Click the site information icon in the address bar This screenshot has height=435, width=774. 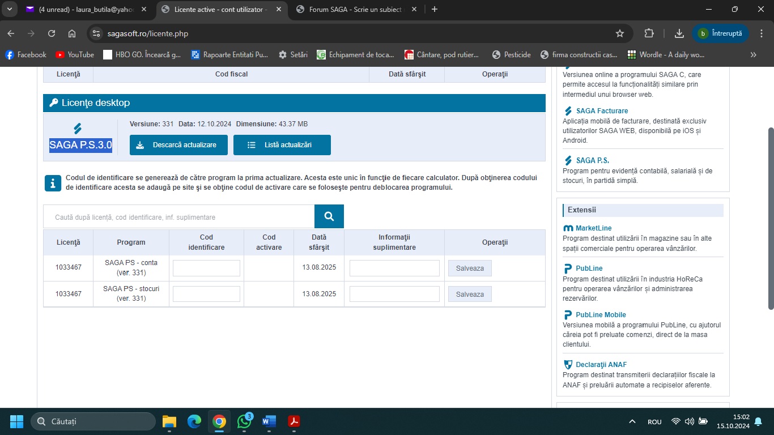click(96, 33)
